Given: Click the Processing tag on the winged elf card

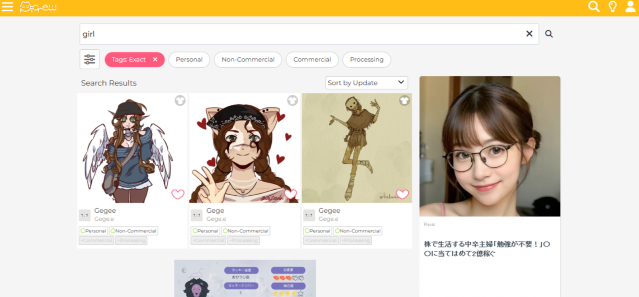Looking at the screenshot, I should 131,240.
